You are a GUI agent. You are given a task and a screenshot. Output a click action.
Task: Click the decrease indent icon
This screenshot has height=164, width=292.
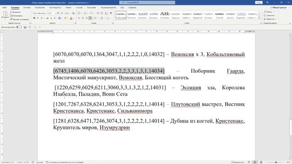[x=98, y=13]
